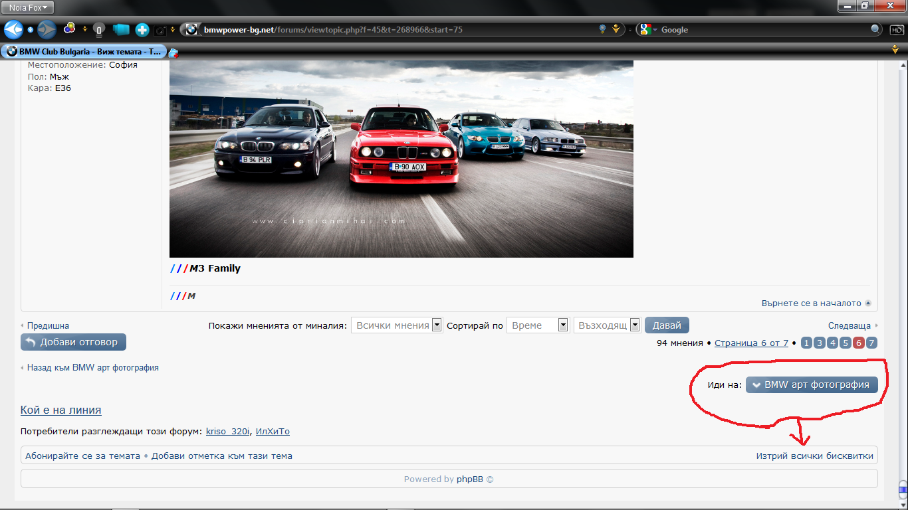Image resolution: width=908 pixels, height=510 pixels.
Task: Click the M3 family cars photo
Action: [401, 159]
